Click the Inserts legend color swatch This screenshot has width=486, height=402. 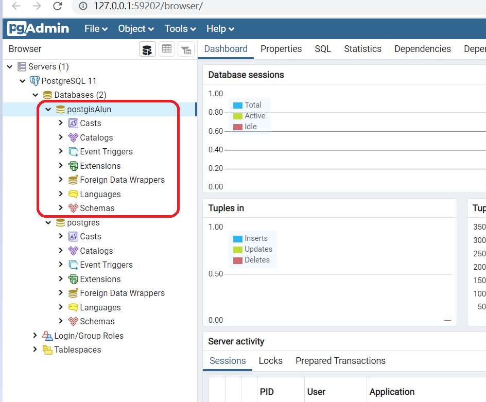[x=238, y=239]
